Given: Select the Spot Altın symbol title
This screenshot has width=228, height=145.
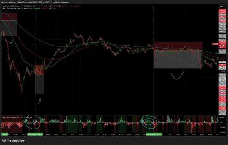Looking at the screenshot, I should 17,6.
